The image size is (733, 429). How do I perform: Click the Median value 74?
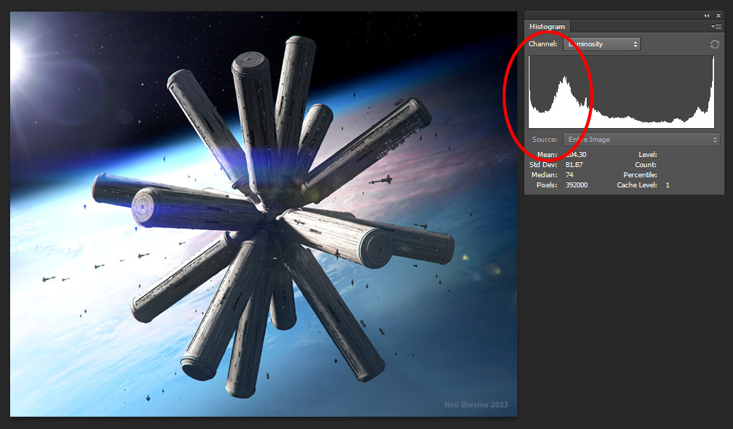570,175
